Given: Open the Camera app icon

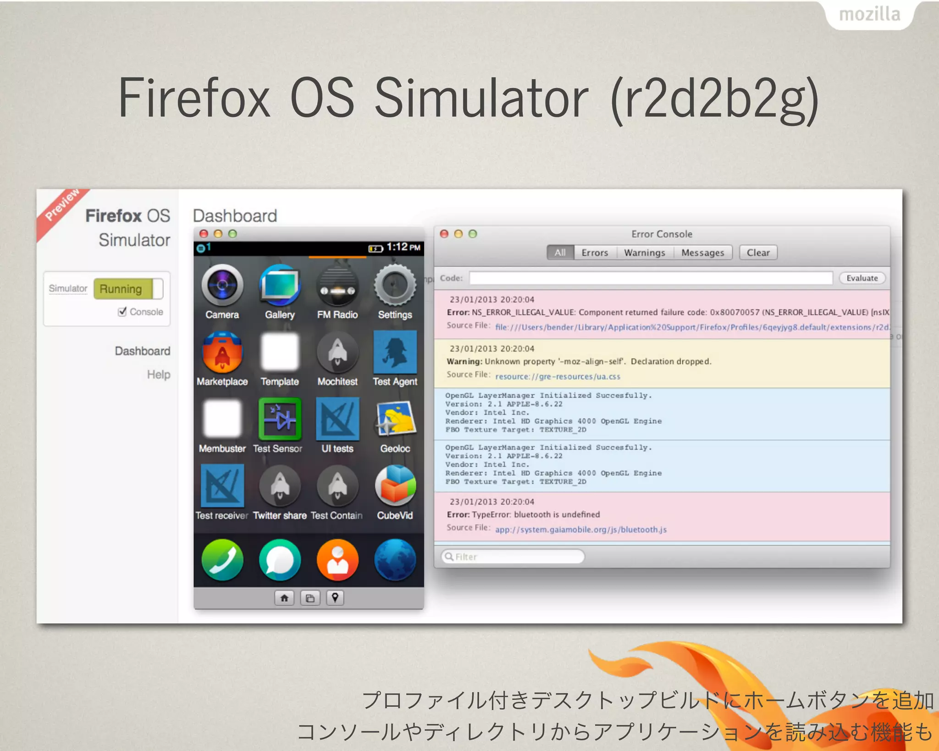Looking at the screenshot, I should [222, 285].
